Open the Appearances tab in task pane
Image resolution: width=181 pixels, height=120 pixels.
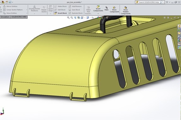pos(179,40)
